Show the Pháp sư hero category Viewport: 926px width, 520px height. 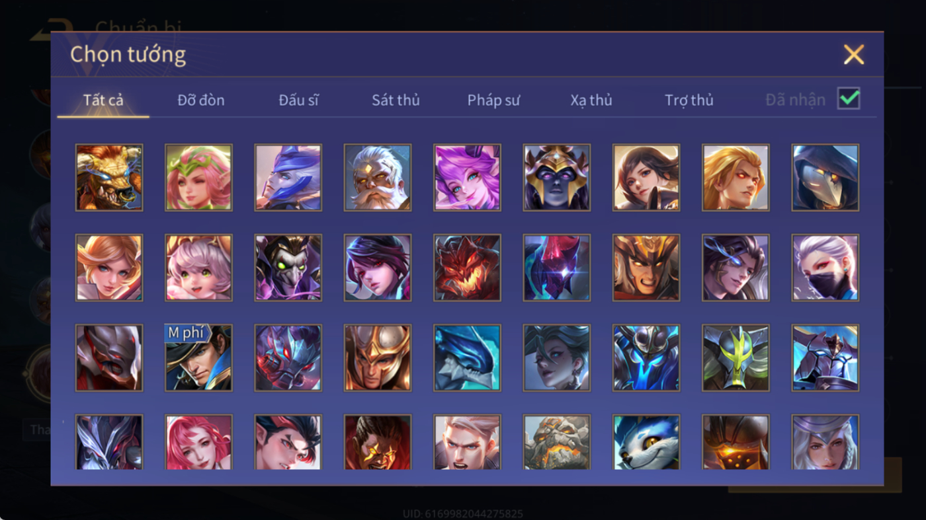pyautogui.click(x=493, y=100)
